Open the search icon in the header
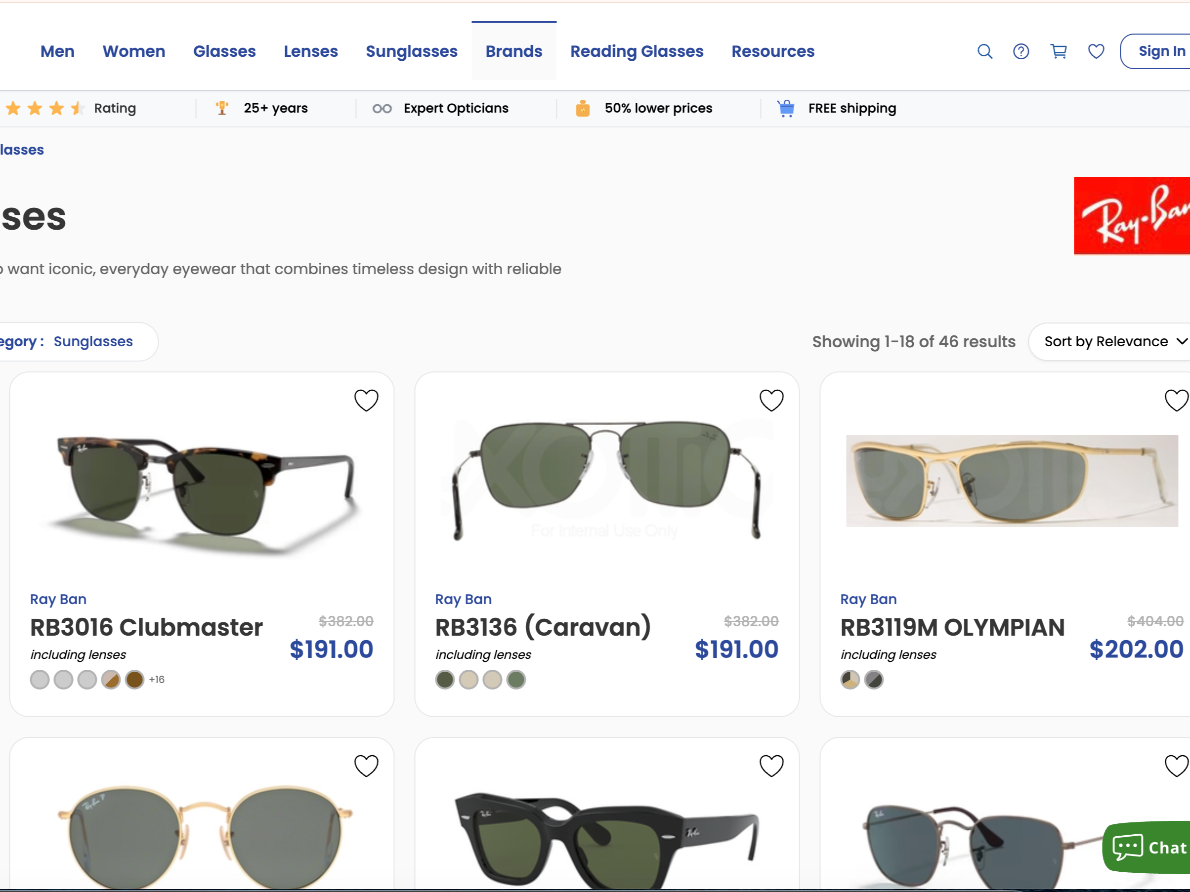Viewport: 1190px width, 892px height. click(x=984, y=51)
